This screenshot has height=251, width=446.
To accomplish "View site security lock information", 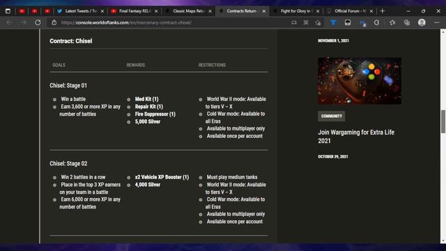I will click(x=54, y=22).
